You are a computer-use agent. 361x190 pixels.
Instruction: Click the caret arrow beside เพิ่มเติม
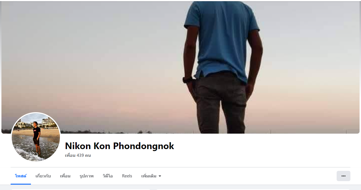(x=160, y=176)
